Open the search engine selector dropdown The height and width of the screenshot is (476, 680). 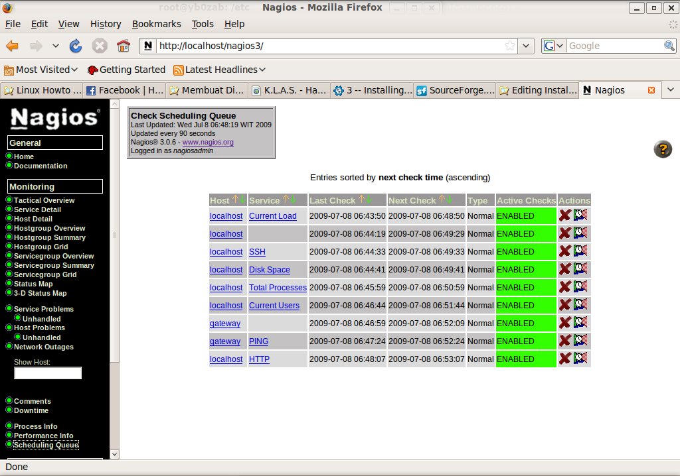tap(554, 46)
